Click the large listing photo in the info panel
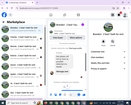 108,27
